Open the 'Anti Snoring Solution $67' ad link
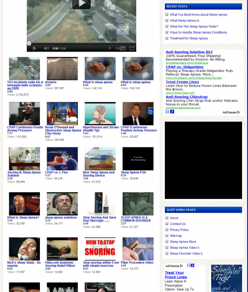248x292 pixels. (189, 52)
